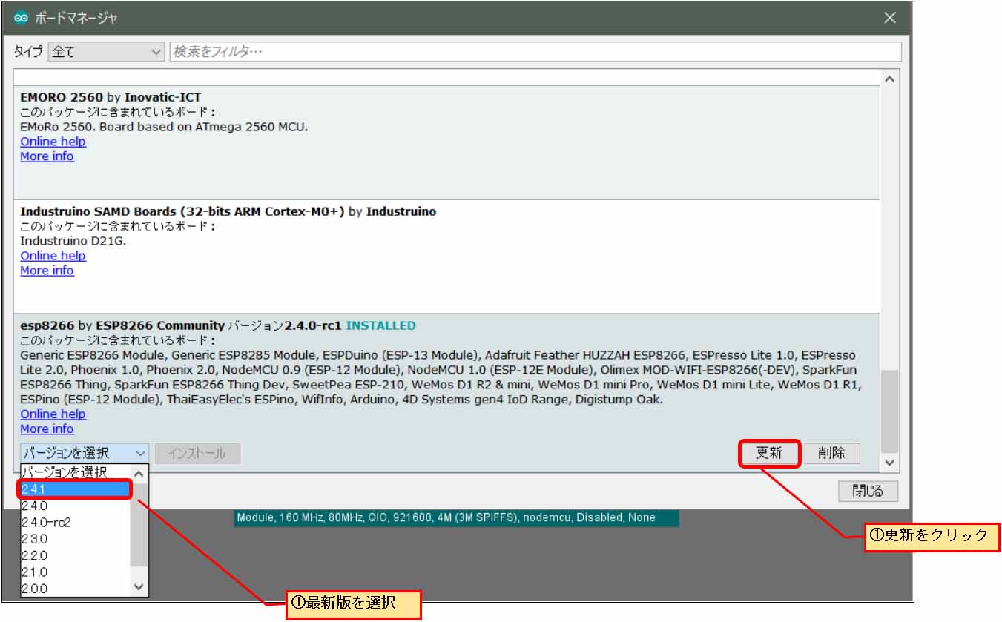Expand the バージョンを選択 version combo box
Image resolution: width=1002 pixels, height=622 pixels.
85,453
